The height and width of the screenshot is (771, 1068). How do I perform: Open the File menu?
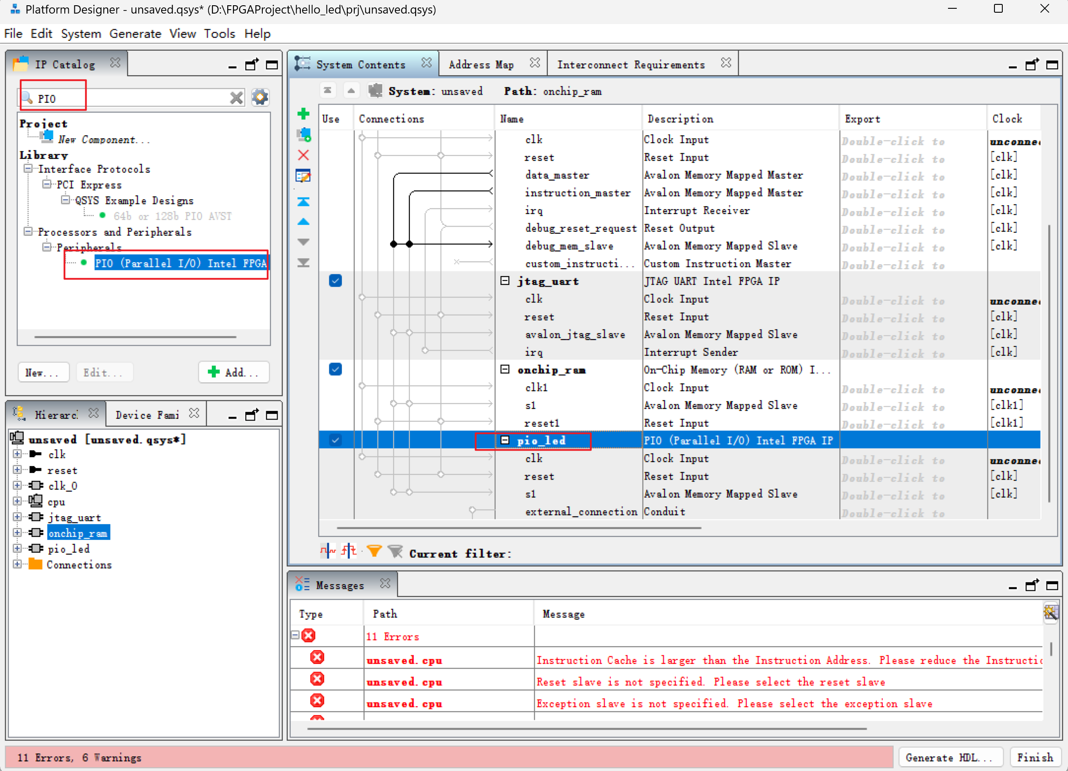click(13, 33)
